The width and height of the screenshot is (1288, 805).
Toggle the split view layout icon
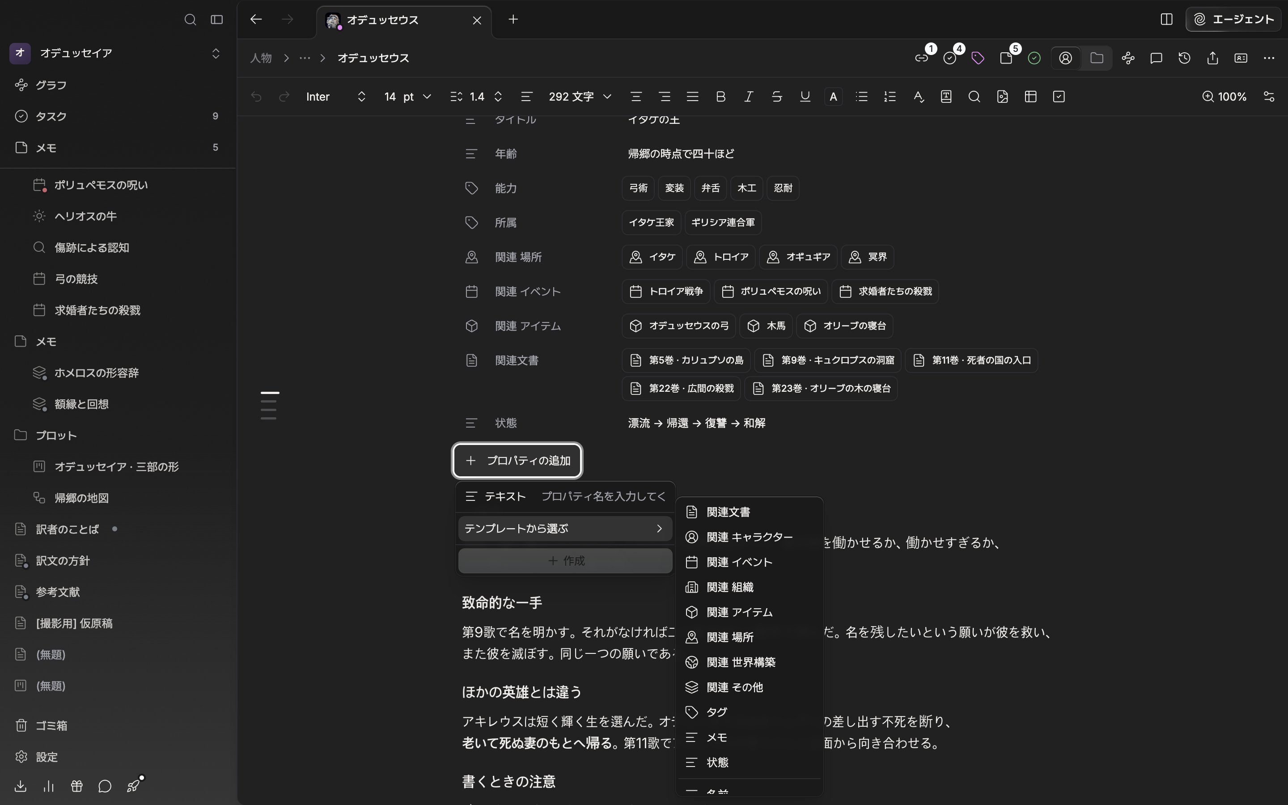[1166, 20]
